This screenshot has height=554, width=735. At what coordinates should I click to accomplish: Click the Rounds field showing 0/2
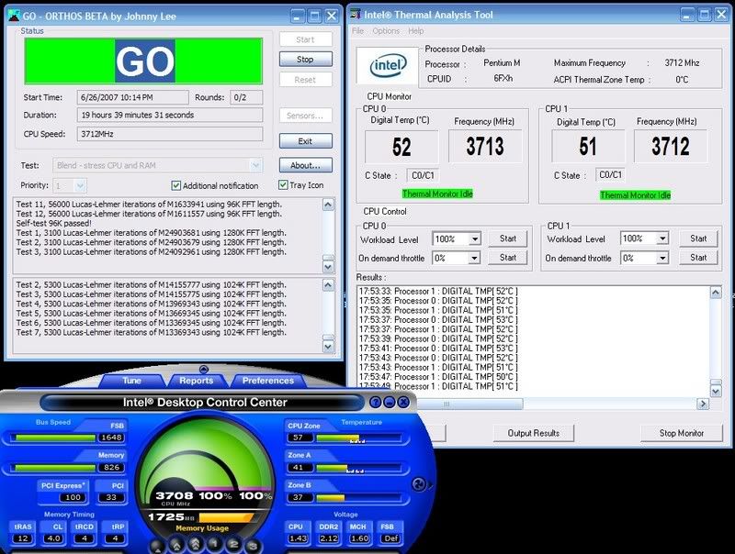click(246, 98)
